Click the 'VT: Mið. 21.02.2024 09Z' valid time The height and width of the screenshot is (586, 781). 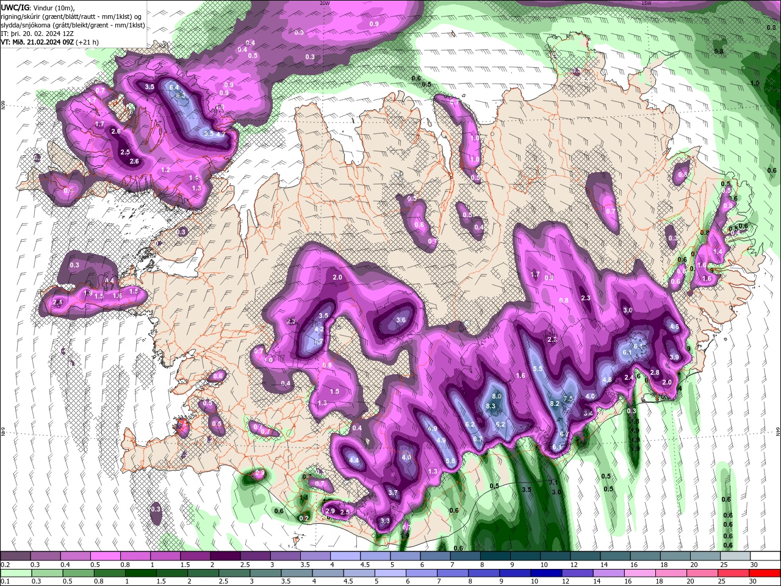pos(37,42)
